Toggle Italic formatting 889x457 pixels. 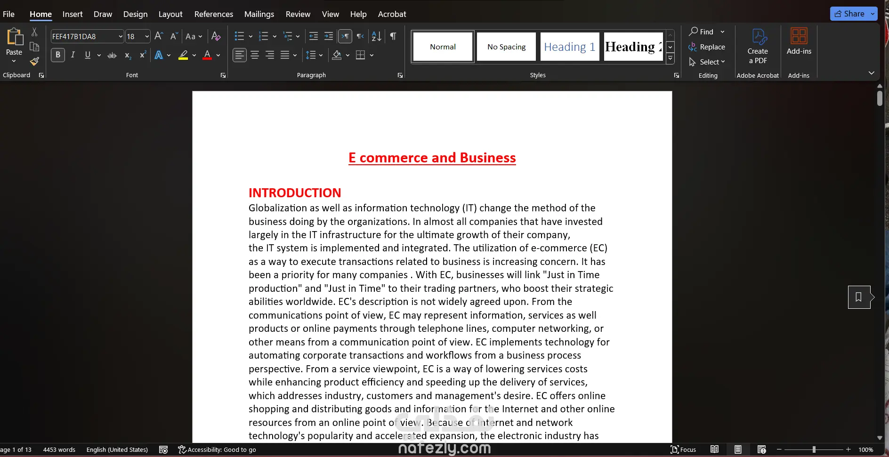coord(73,55)
